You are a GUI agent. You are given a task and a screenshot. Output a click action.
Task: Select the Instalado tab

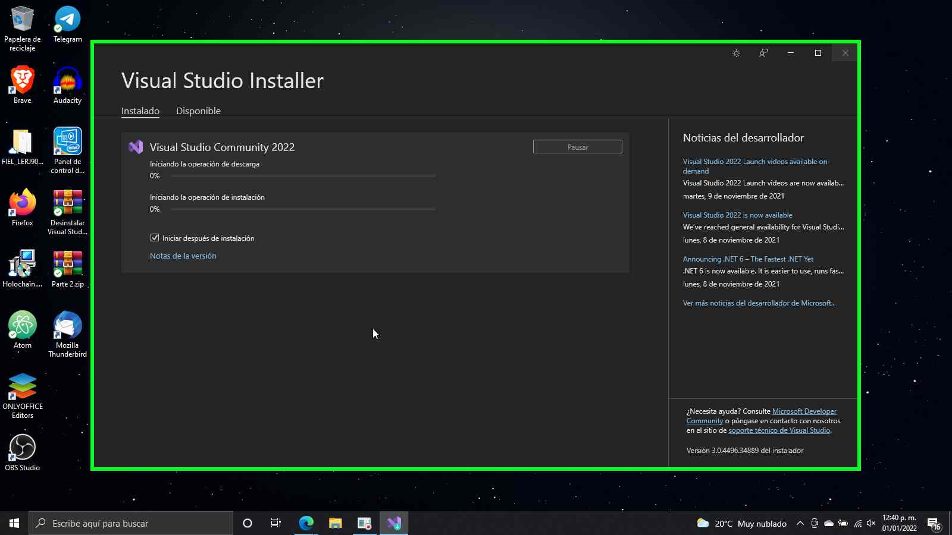coord(140,111)
